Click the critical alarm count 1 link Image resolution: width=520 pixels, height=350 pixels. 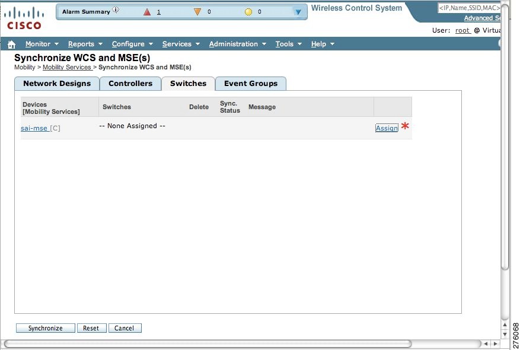tap(159, 12)
